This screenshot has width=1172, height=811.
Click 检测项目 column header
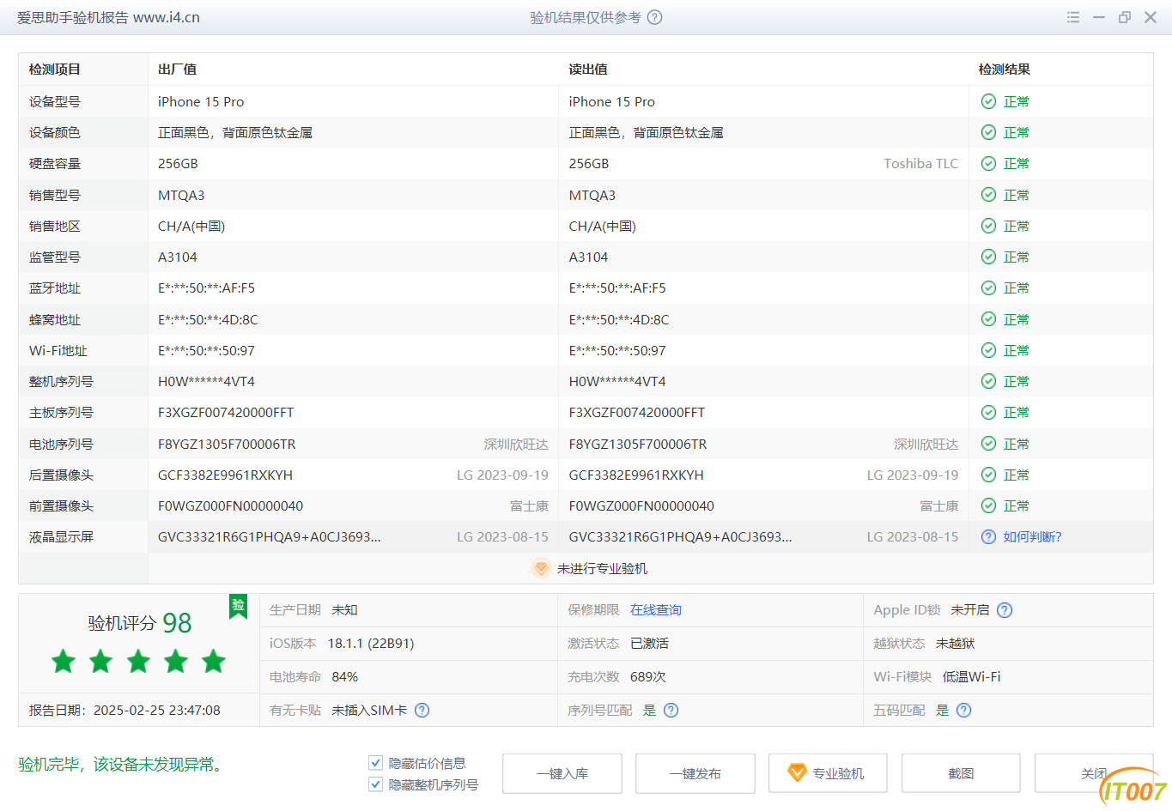tap(54, 70)
